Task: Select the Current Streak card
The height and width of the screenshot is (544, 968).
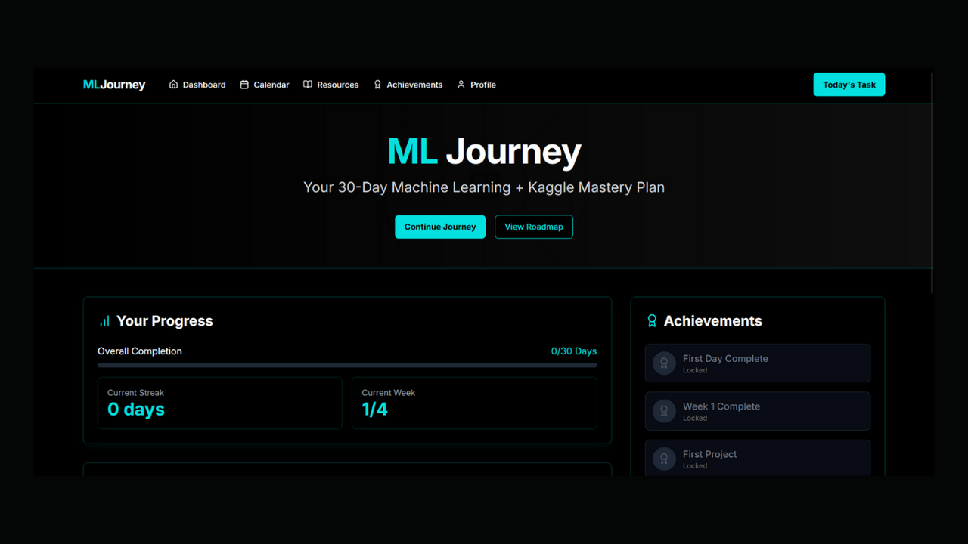Action: pos(220,403)
